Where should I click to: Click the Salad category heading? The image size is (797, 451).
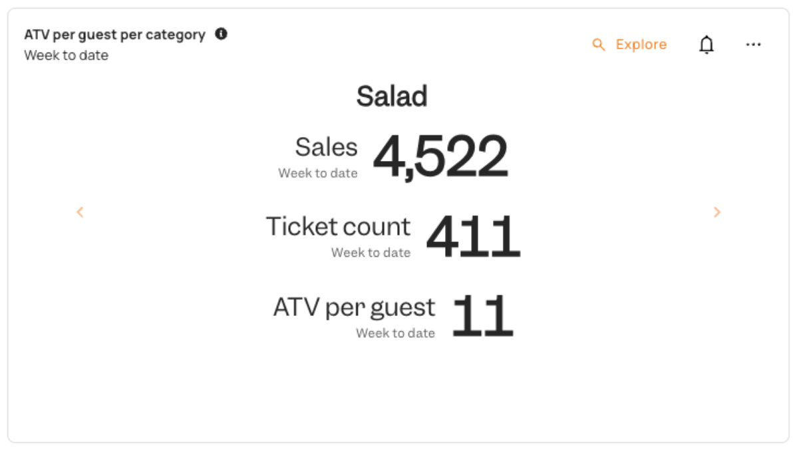click(391, 96)
